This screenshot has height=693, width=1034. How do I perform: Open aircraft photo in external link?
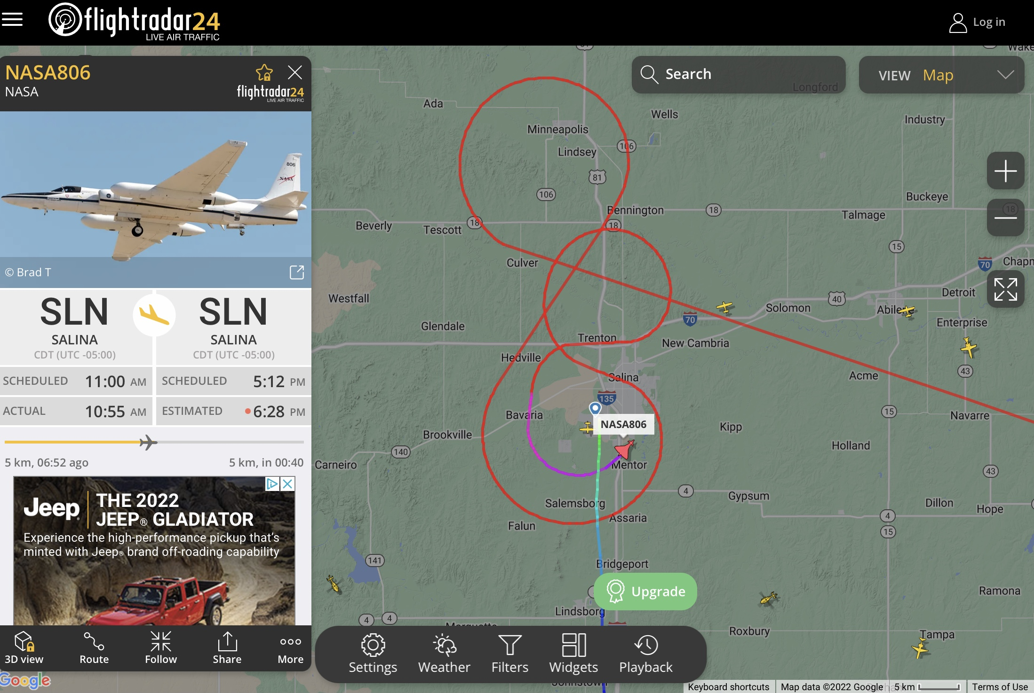(297, 272)
